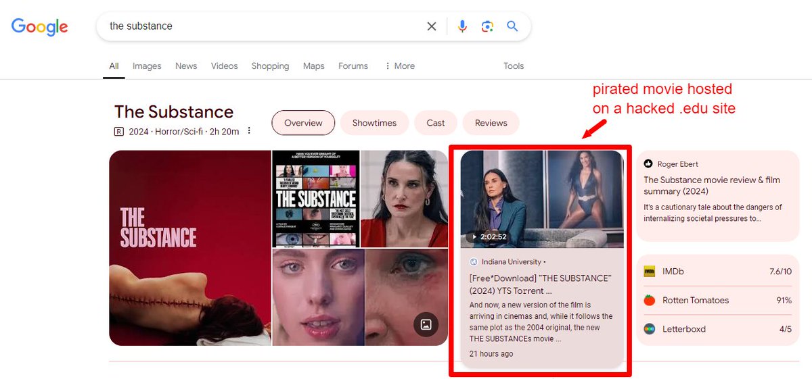Click the '21 hours ago' timestamp
The width and height of the screenshot is (812, 379).
(x=491, y=354)
